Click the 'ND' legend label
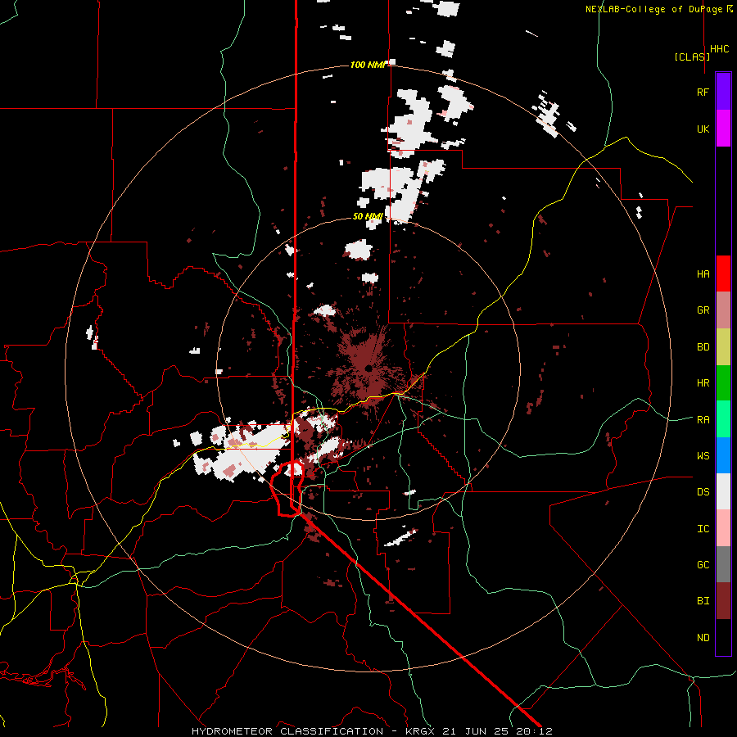The image size is (737, 737). (703, 638)
